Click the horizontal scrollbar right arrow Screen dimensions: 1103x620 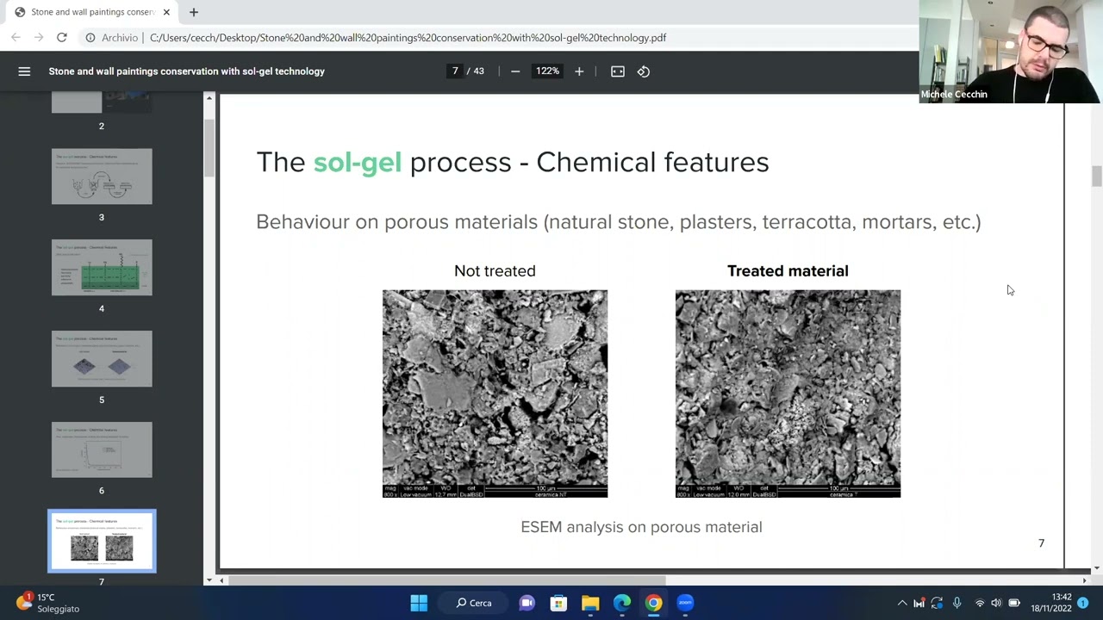pyautogui.click(x=1084, y=580)
